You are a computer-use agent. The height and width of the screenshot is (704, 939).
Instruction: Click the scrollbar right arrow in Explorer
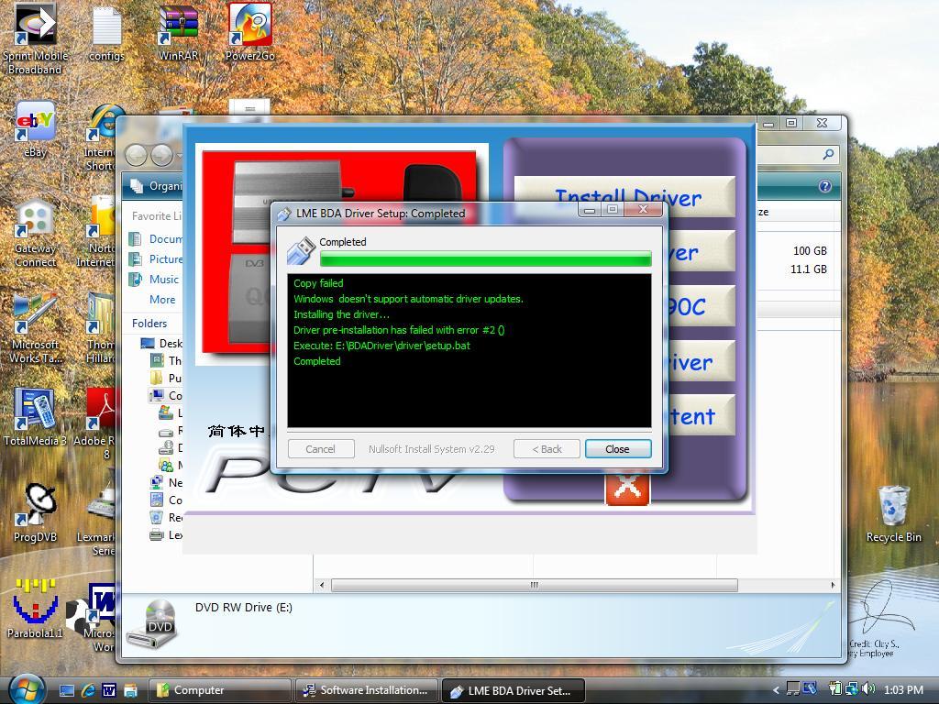833,585
